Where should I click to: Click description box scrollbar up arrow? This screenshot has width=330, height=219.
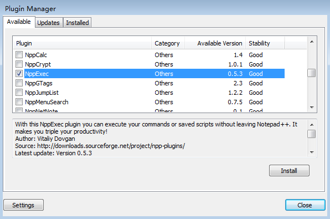(312, 125)
